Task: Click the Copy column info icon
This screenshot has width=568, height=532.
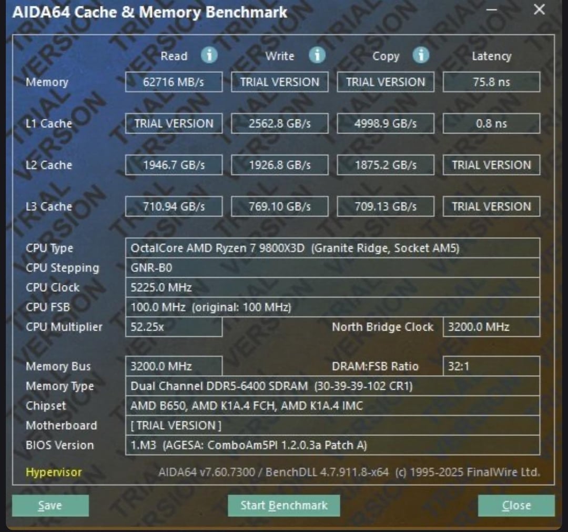Action: [x=421, y=55]
